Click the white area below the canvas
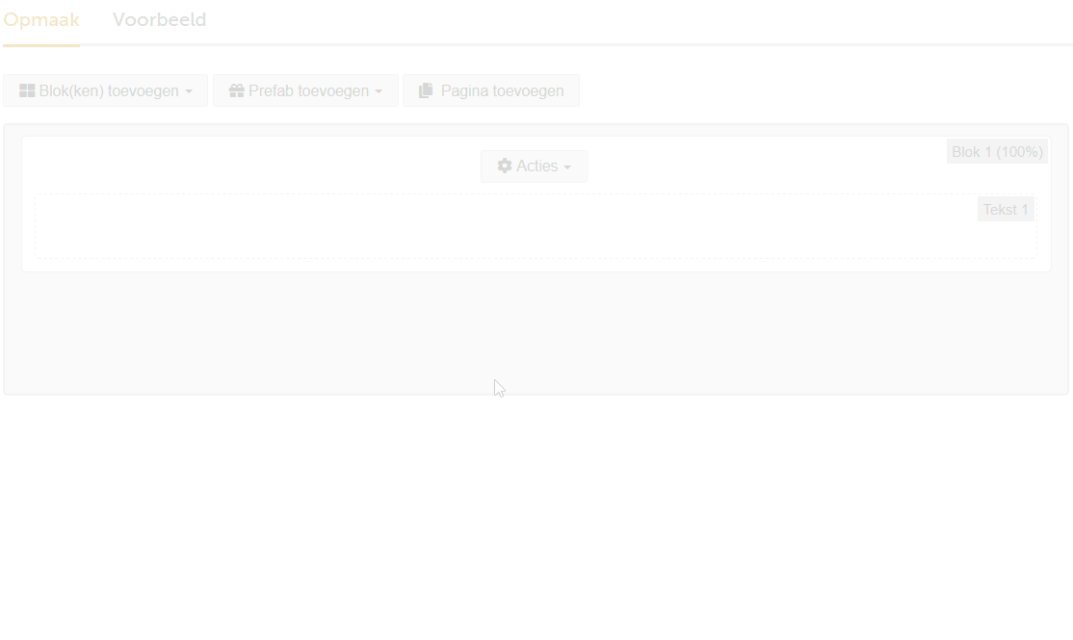Image resolution: width=1073 pixels, height=640 pixels. pyautogui.click(x=536, y=517)
